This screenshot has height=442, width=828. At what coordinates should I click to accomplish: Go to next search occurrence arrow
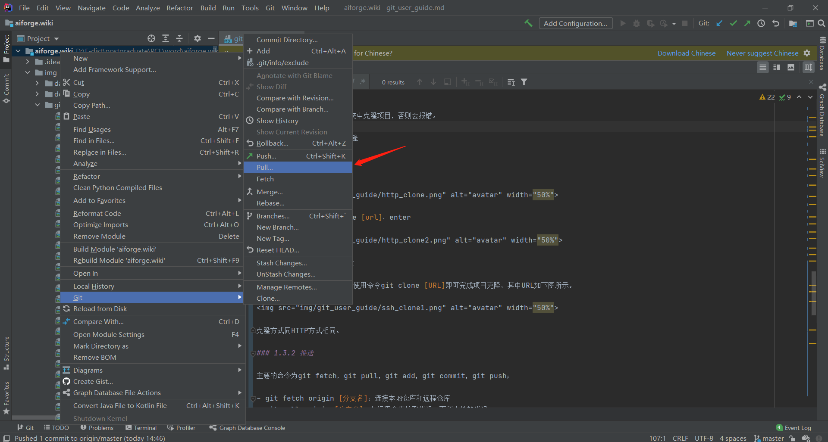coord(433,82)
